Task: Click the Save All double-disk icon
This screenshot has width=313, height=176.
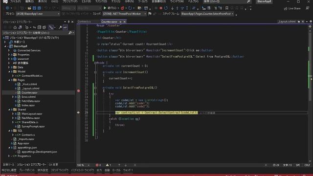Action: (x=39, y=8)
